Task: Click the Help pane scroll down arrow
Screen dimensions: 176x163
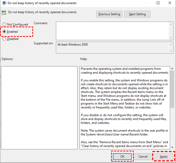Action: (x=172, y=147)
